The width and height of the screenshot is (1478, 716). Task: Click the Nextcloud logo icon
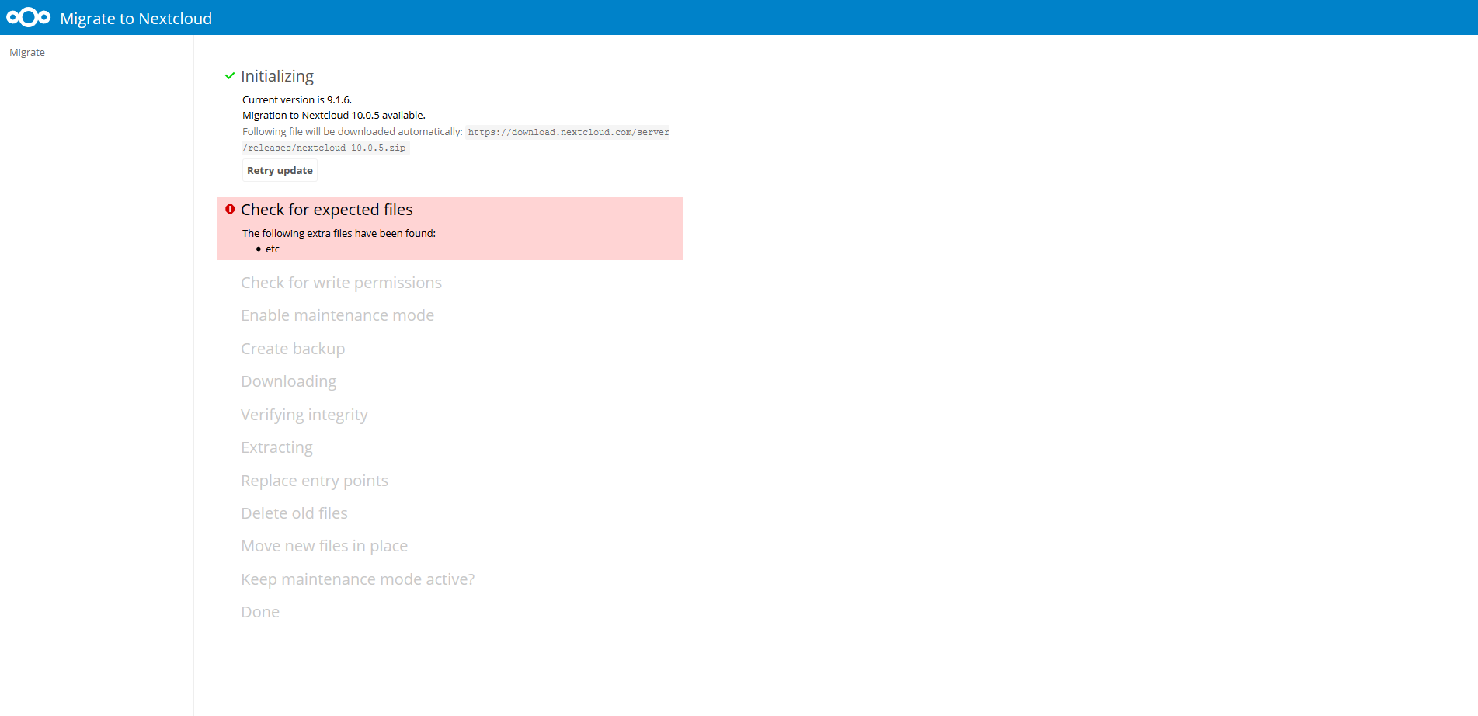29,17
